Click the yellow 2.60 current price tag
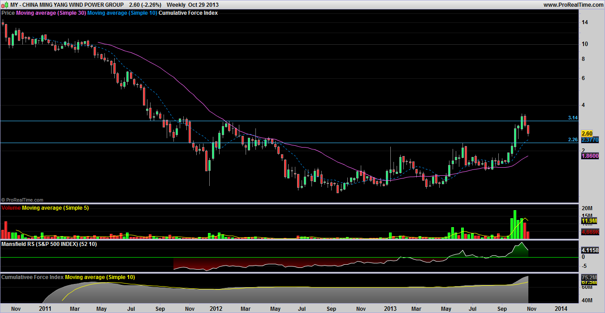The height and width of the screenshot is (313, 605). click(587, 133)
